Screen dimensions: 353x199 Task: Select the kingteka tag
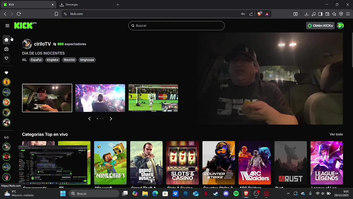coord(52,60)
